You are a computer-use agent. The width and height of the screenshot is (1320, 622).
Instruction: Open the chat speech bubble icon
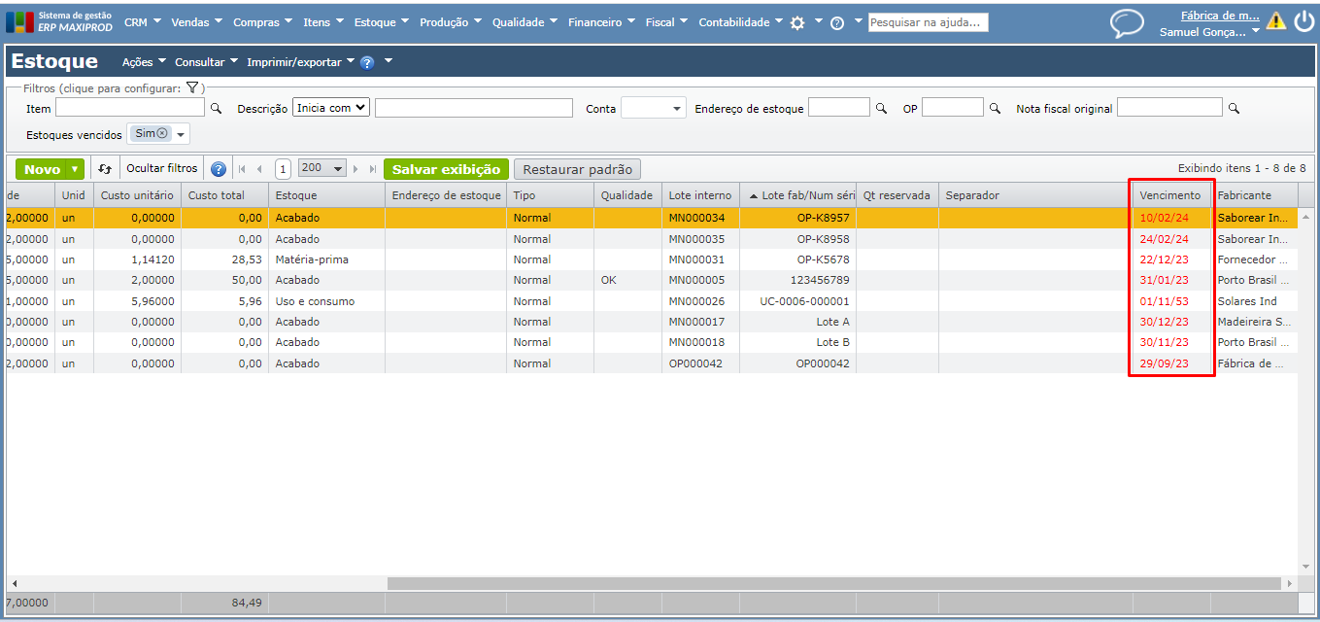pos(1127,23)
